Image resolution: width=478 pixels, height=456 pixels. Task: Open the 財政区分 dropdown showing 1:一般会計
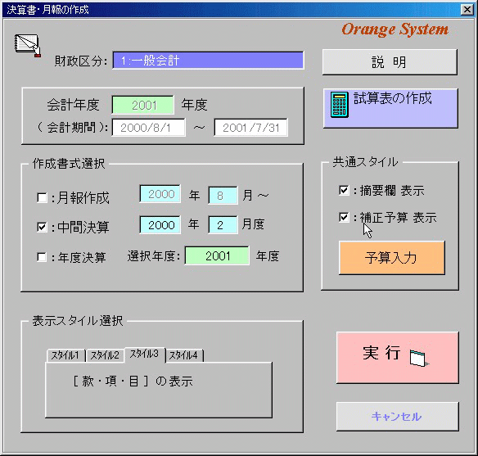[208, 61]
